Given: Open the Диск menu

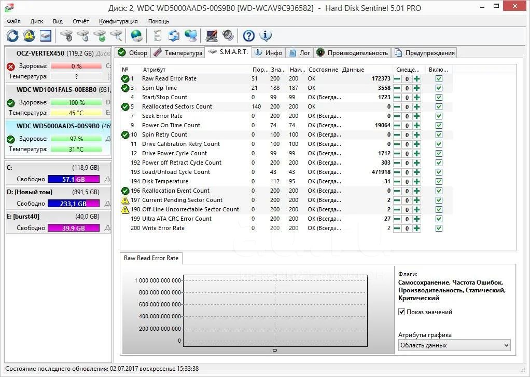Looking at the screenshot, I should pyautogui.click(x=37, y=21).
